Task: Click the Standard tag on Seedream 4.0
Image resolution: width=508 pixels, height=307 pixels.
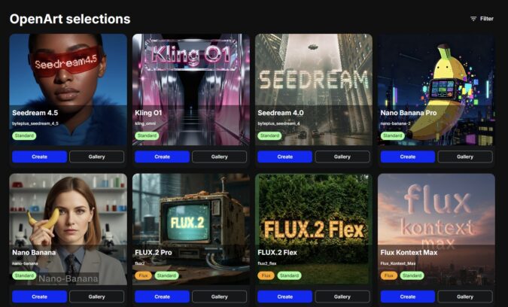Action: point(269,135)
